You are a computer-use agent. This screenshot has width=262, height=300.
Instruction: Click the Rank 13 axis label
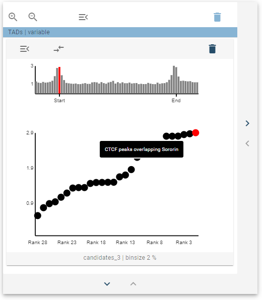pyautogui.click(x=125, y=243)
